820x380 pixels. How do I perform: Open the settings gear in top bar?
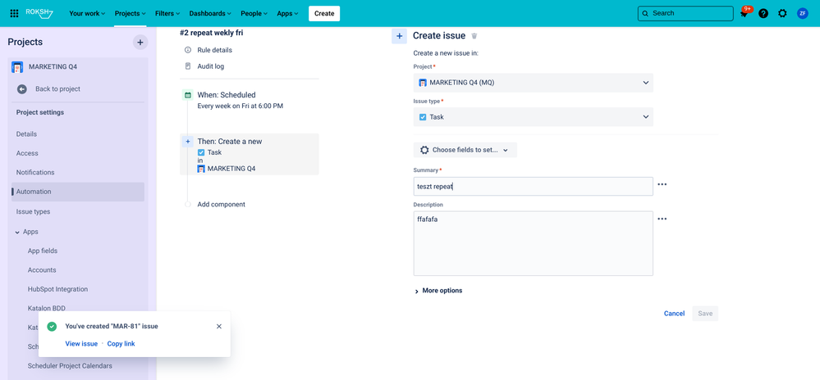(x=782, y=14)
